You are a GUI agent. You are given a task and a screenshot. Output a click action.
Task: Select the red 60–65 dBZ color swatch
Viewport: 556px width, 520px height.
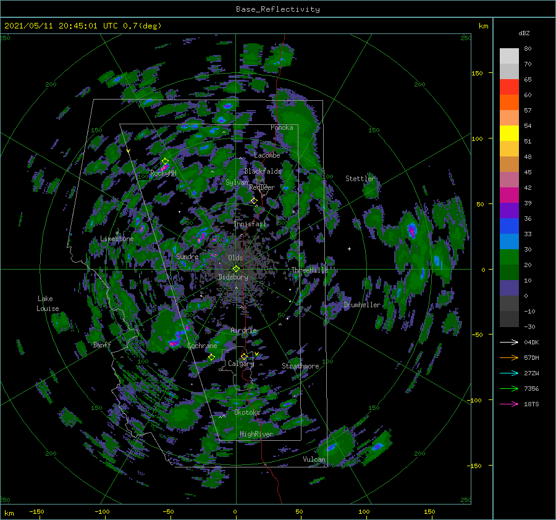[509, 87]
